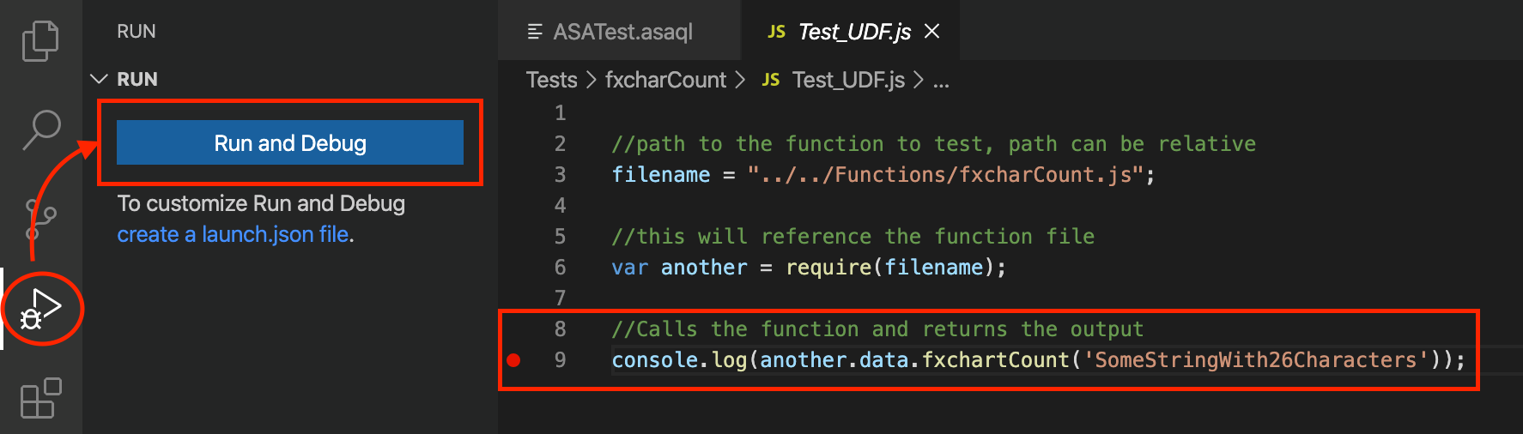Click the JS icon in breadcrumb path
The width and height of the screenshot is (1523, 434).
click(771, 80)
